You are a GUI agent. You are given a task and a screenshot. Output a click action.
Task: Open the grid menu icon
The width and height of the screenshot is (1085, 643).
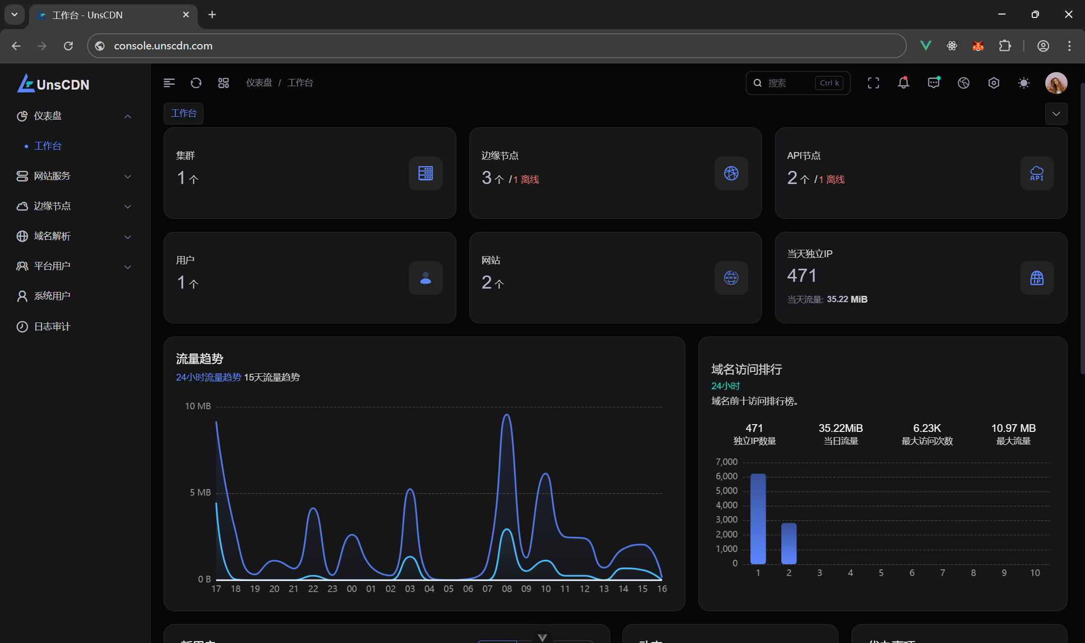pos(223,83)
